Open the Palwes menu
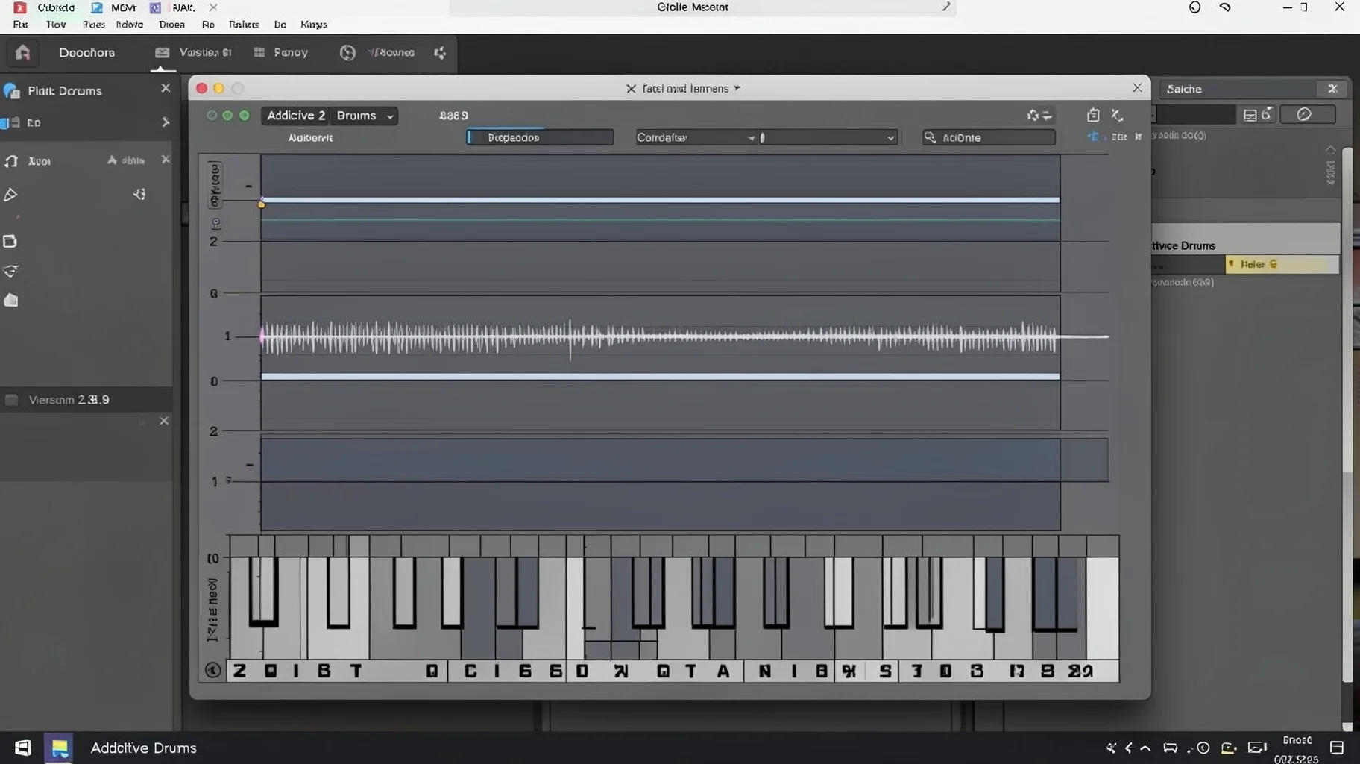 pyautogui.click(x=244, y=25)
